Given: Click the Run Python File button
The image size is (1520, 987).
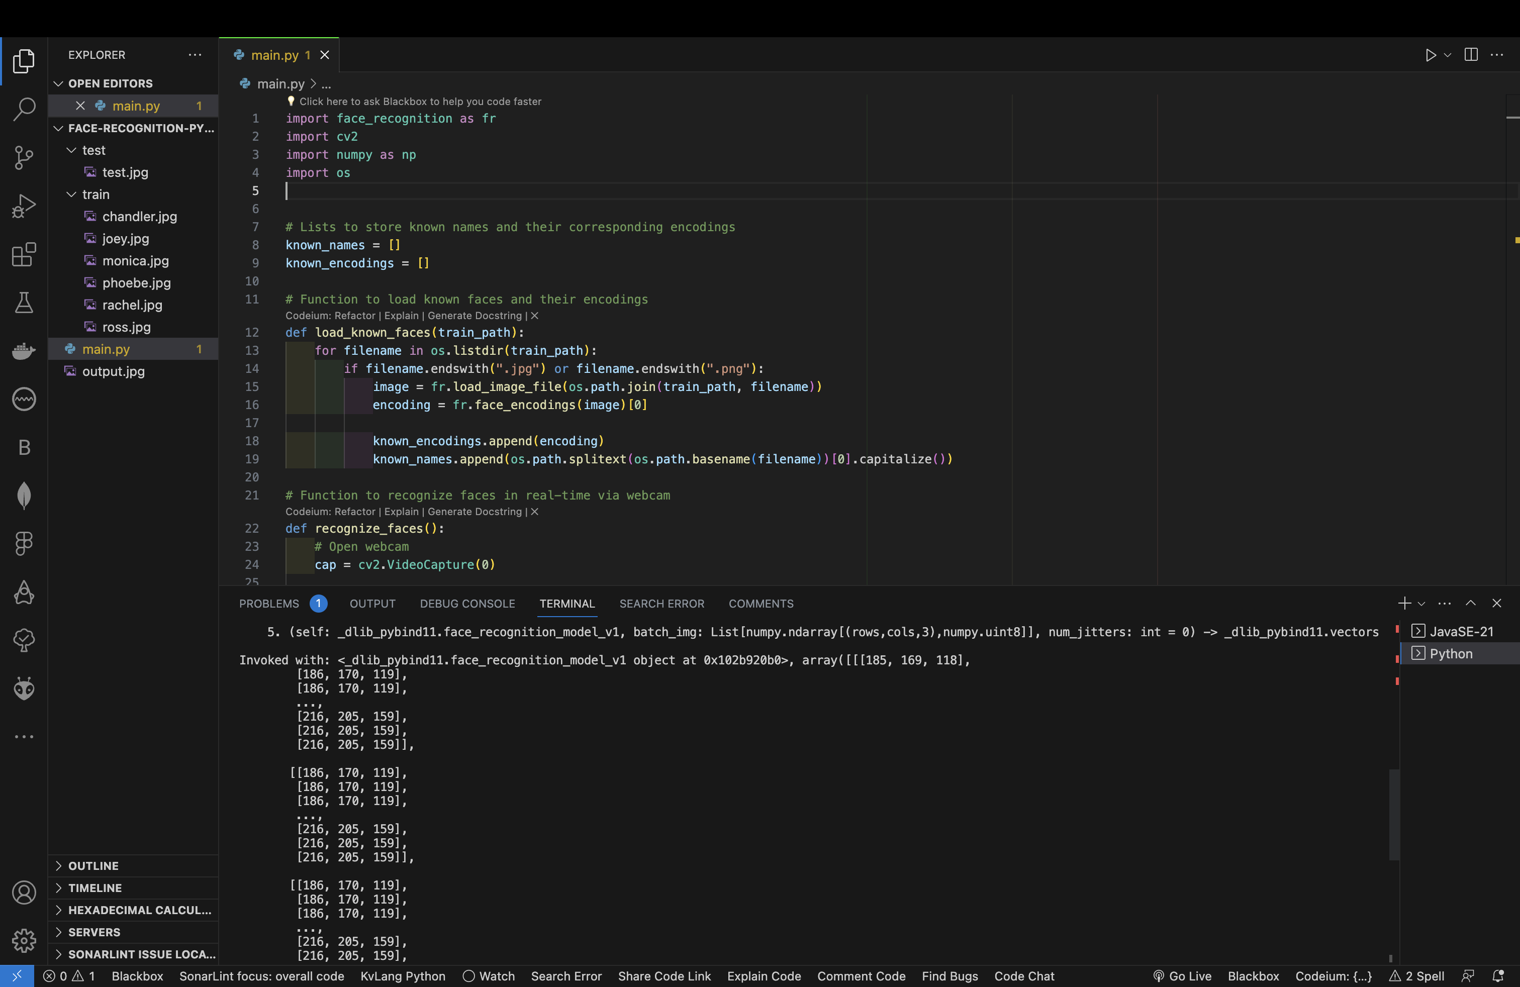Looking at the screenshot, I should 1430,55.
